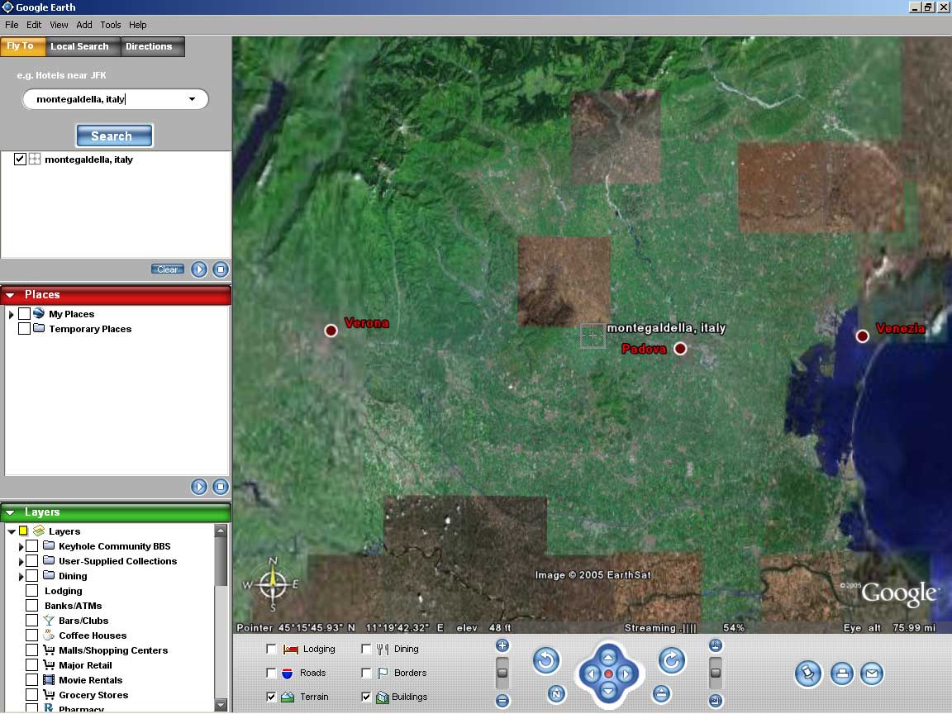
Task: Check the My Places checkbox
Action: point(24,314)
